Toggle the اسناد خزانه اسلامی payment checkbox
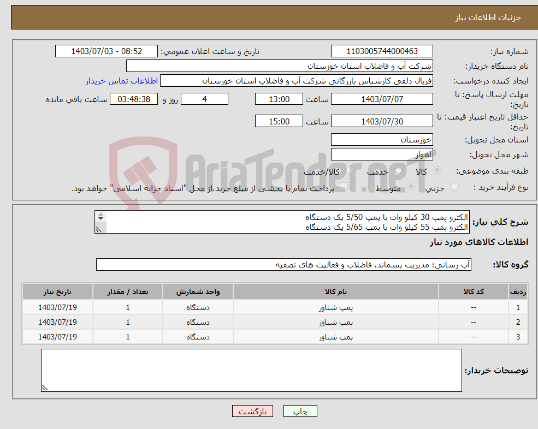Viewport: 538px width, 429px height. coord(344,187)
